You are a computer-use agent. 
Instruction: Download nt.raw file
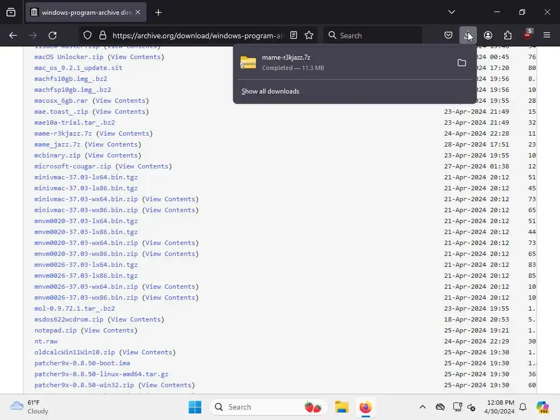pyautogui.click(x=46, y=341)
